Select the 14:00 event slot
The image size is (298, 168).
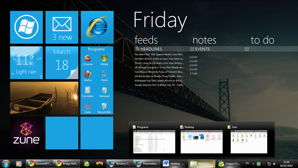pyautogui.click(x=193, y=61)
